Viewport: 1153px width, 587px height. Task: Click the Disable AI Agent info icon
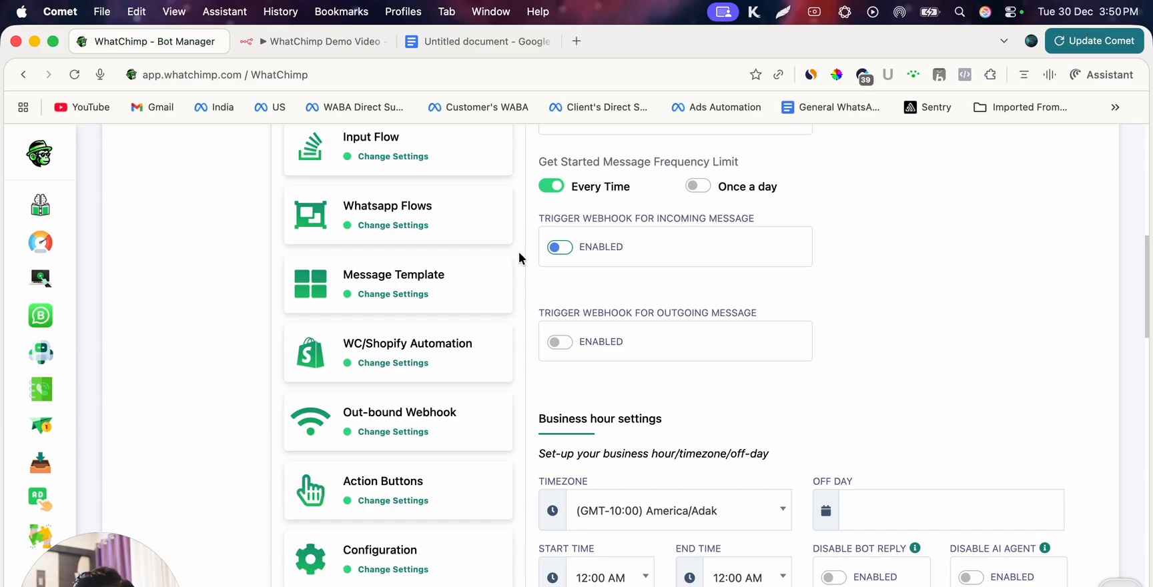click(1045, 548)
